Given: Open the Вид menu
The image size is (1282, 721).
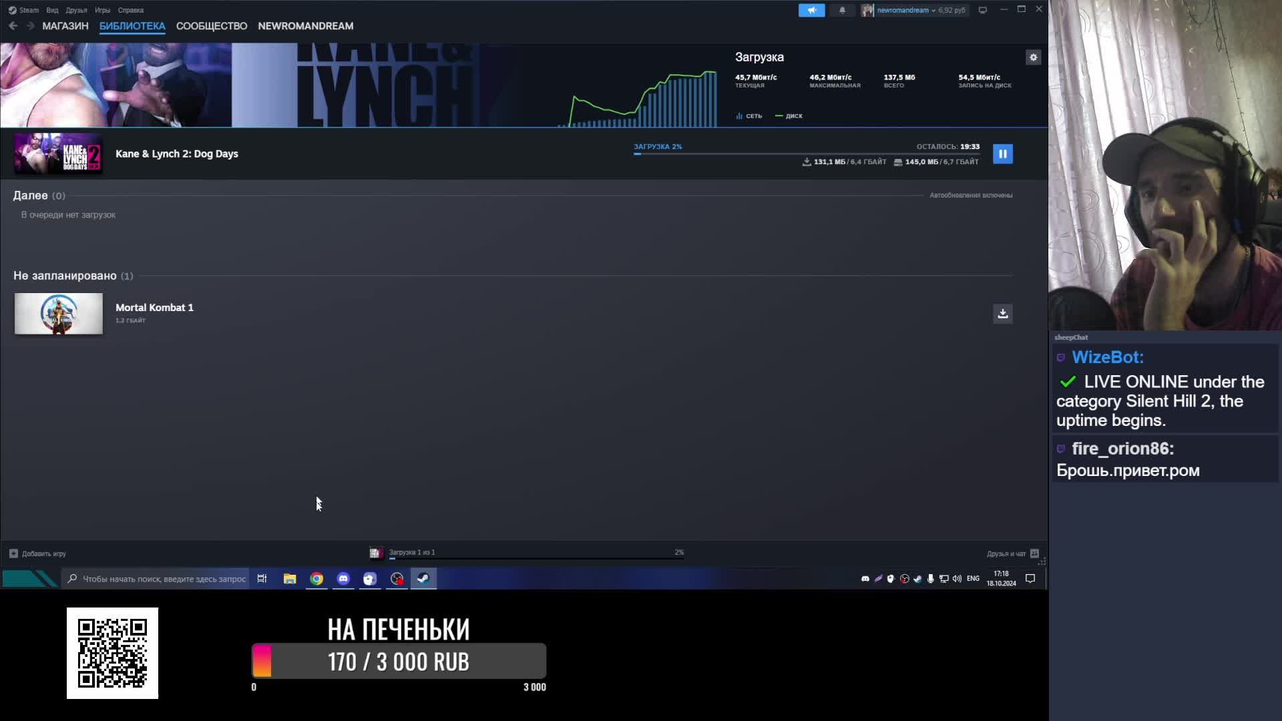Looking at the screenshot, I should (x=52, y=10).
